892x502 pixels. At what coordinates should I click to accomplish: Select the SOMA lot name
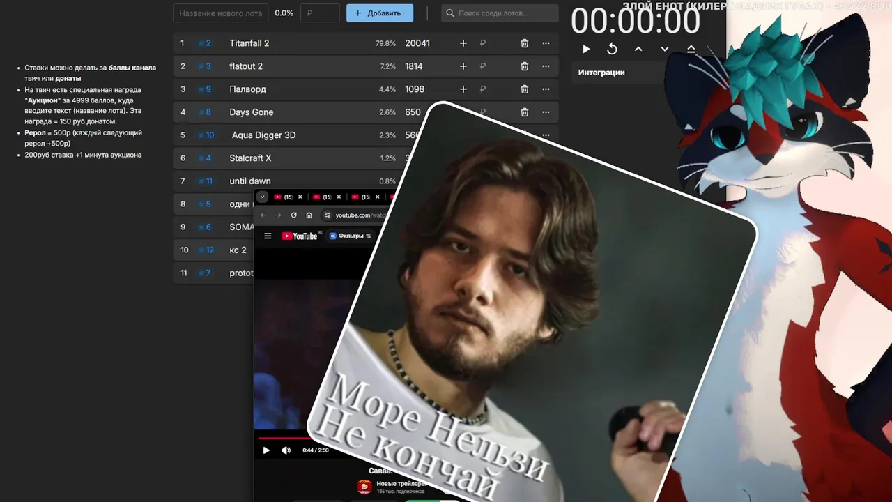(241, 227)
